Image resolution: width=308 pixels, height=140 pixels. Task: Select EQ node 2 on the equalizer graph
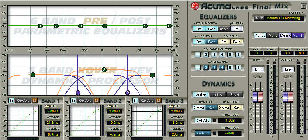pyautogui.click(x=56, y=26)
